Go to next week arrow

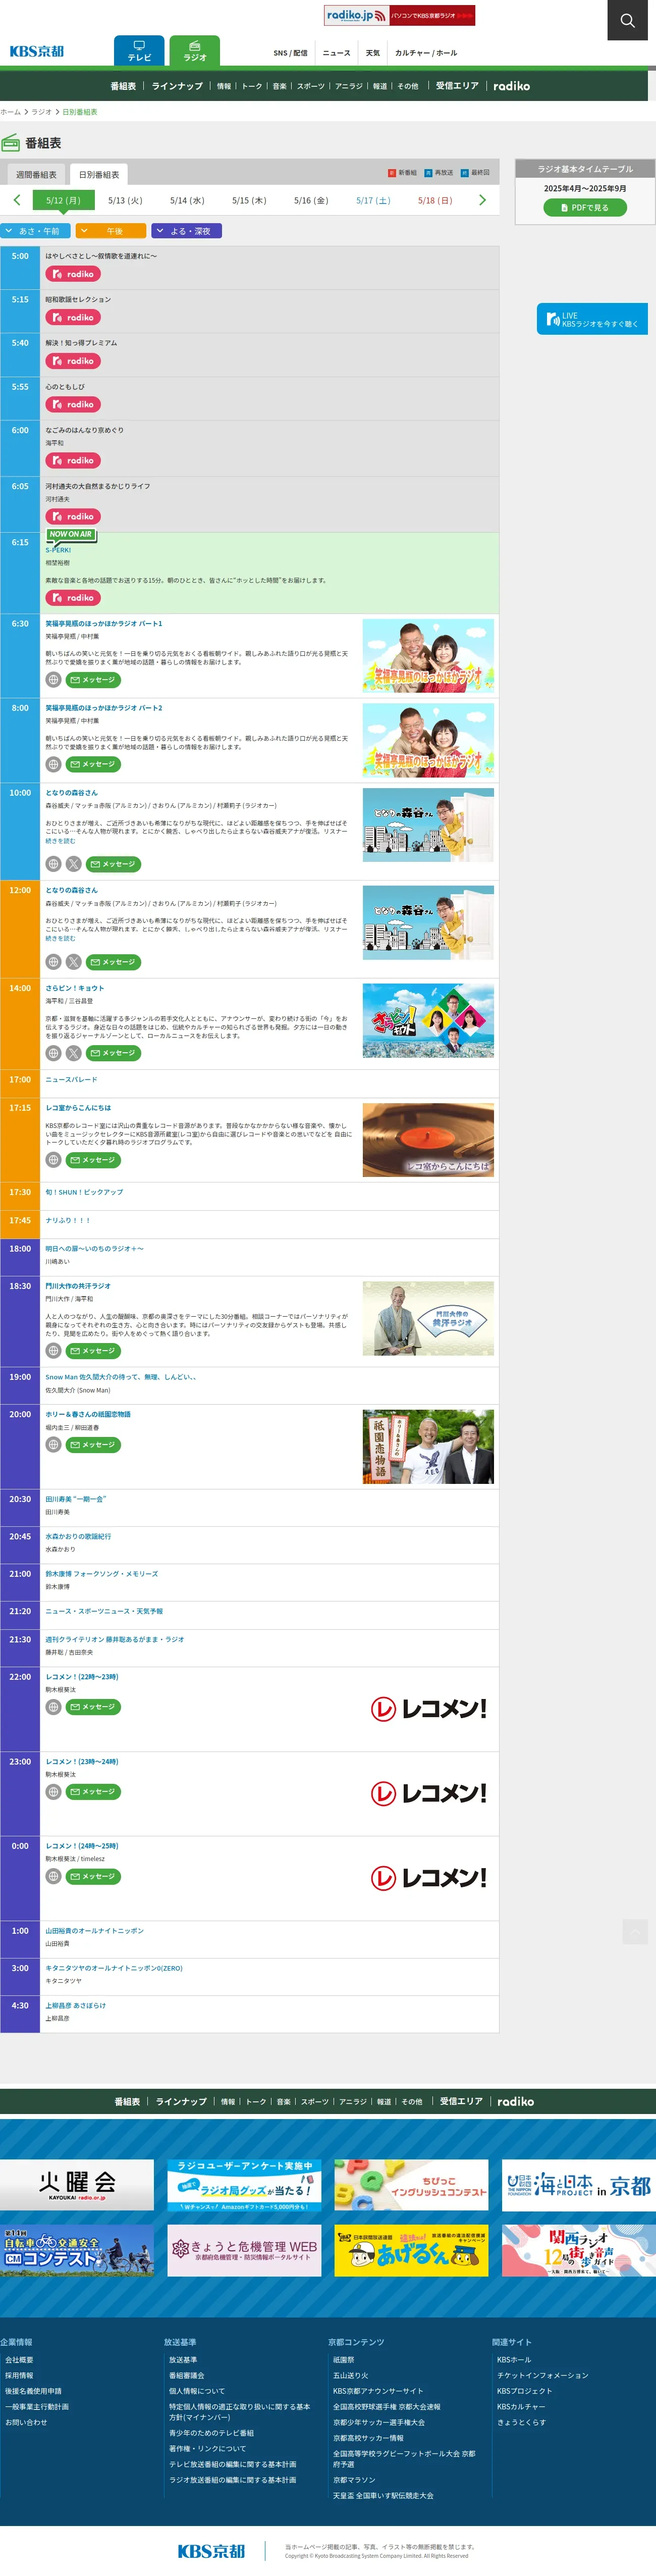(482, 200)
